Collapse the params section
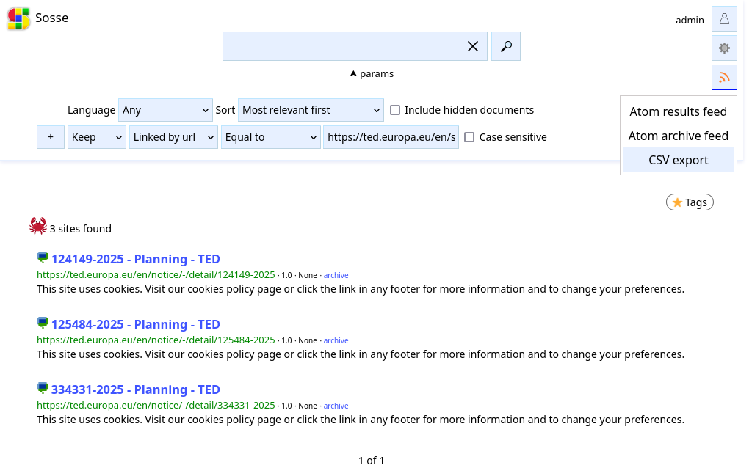The image size is (752, 465). pyautogui.click(x=372, y=74)
